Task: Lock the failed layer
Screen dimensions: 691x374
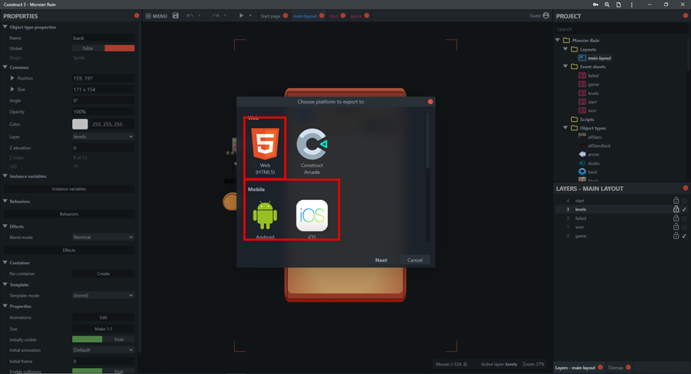Action: point(676,218)
